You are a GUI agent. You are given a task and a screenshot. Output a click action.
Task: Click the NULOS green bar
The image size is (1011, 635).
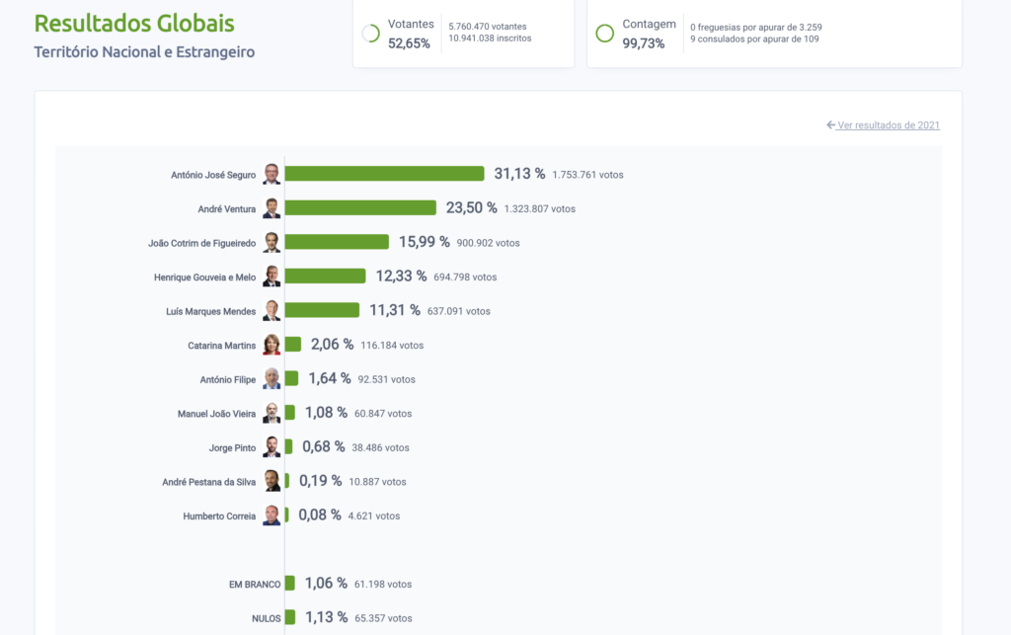pos(290,617)
